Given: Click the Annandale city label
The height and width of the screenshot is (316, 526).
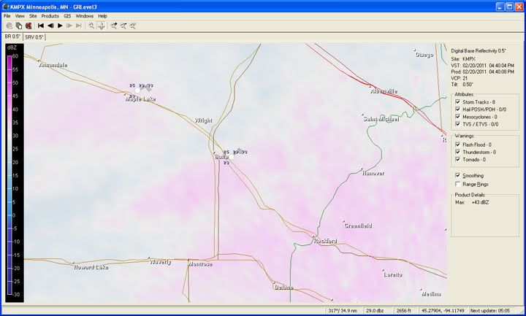Looking at the screenshot, I should click(53, 65).
